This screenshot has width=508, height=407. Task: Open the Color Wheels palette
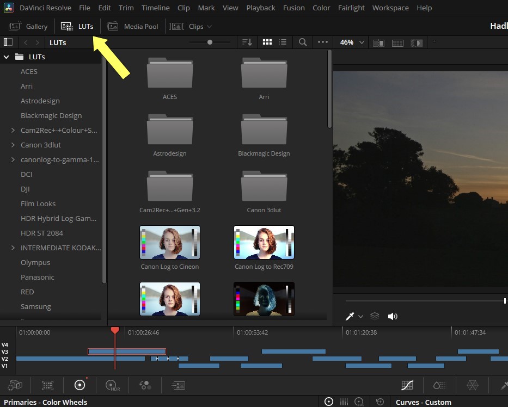tap(79, 385)
